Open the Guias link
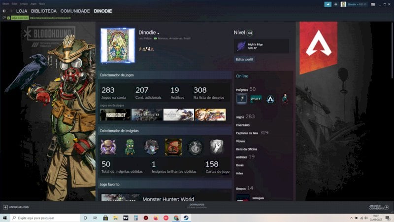This screenshot has width=394, height=222. tap(240, 165)
